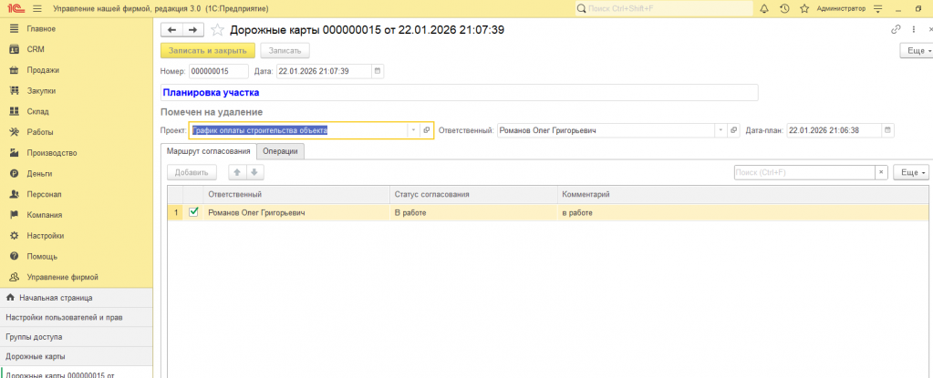Navigate back with left arrow
The image size is (933, 378).
click(172, 30)
